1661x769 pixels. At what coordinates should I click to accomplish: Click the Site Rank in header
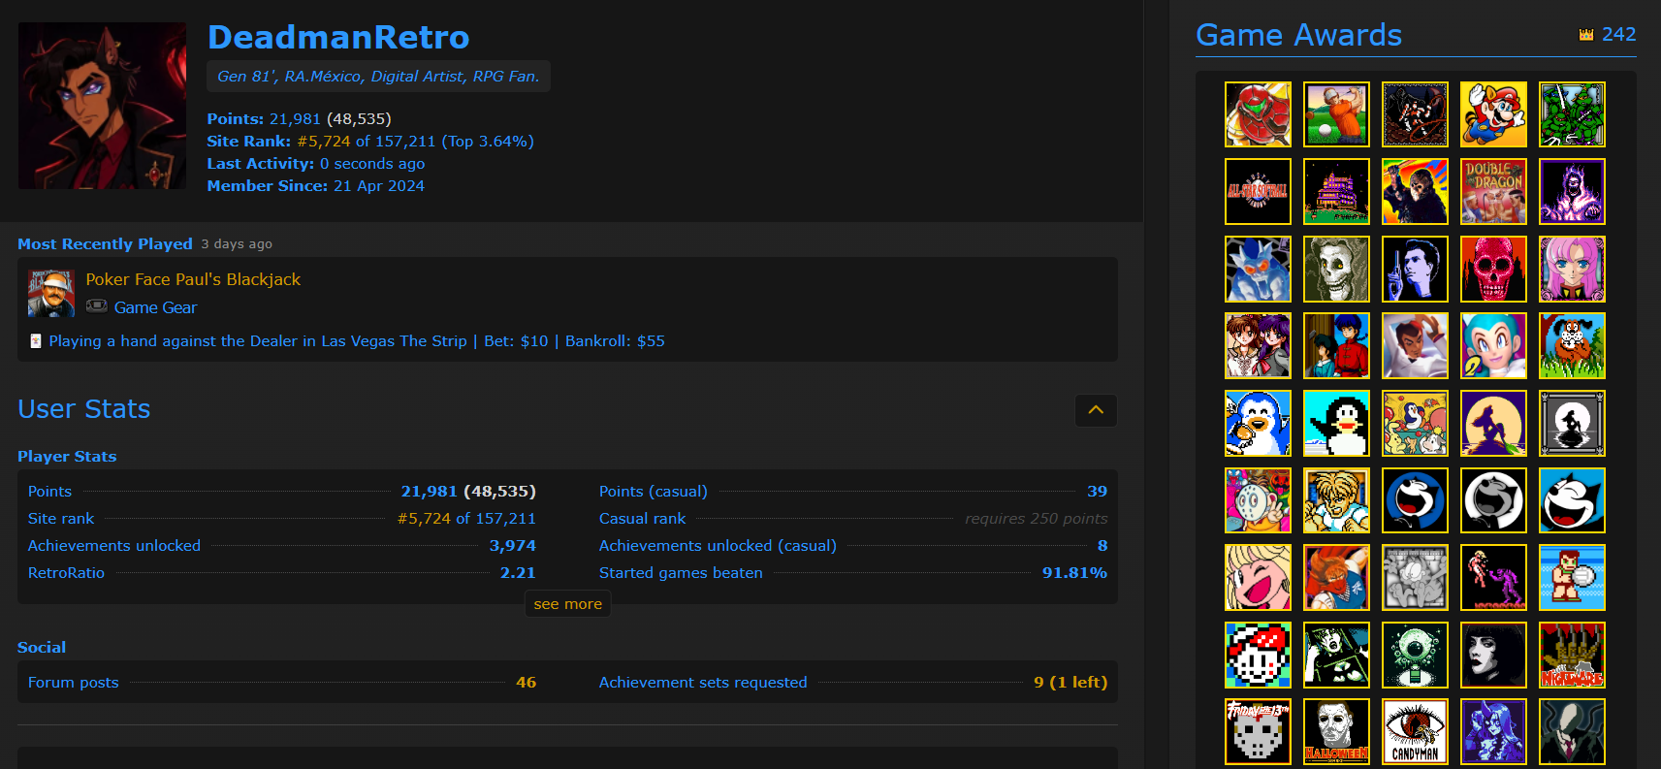[x=370, y=142]
